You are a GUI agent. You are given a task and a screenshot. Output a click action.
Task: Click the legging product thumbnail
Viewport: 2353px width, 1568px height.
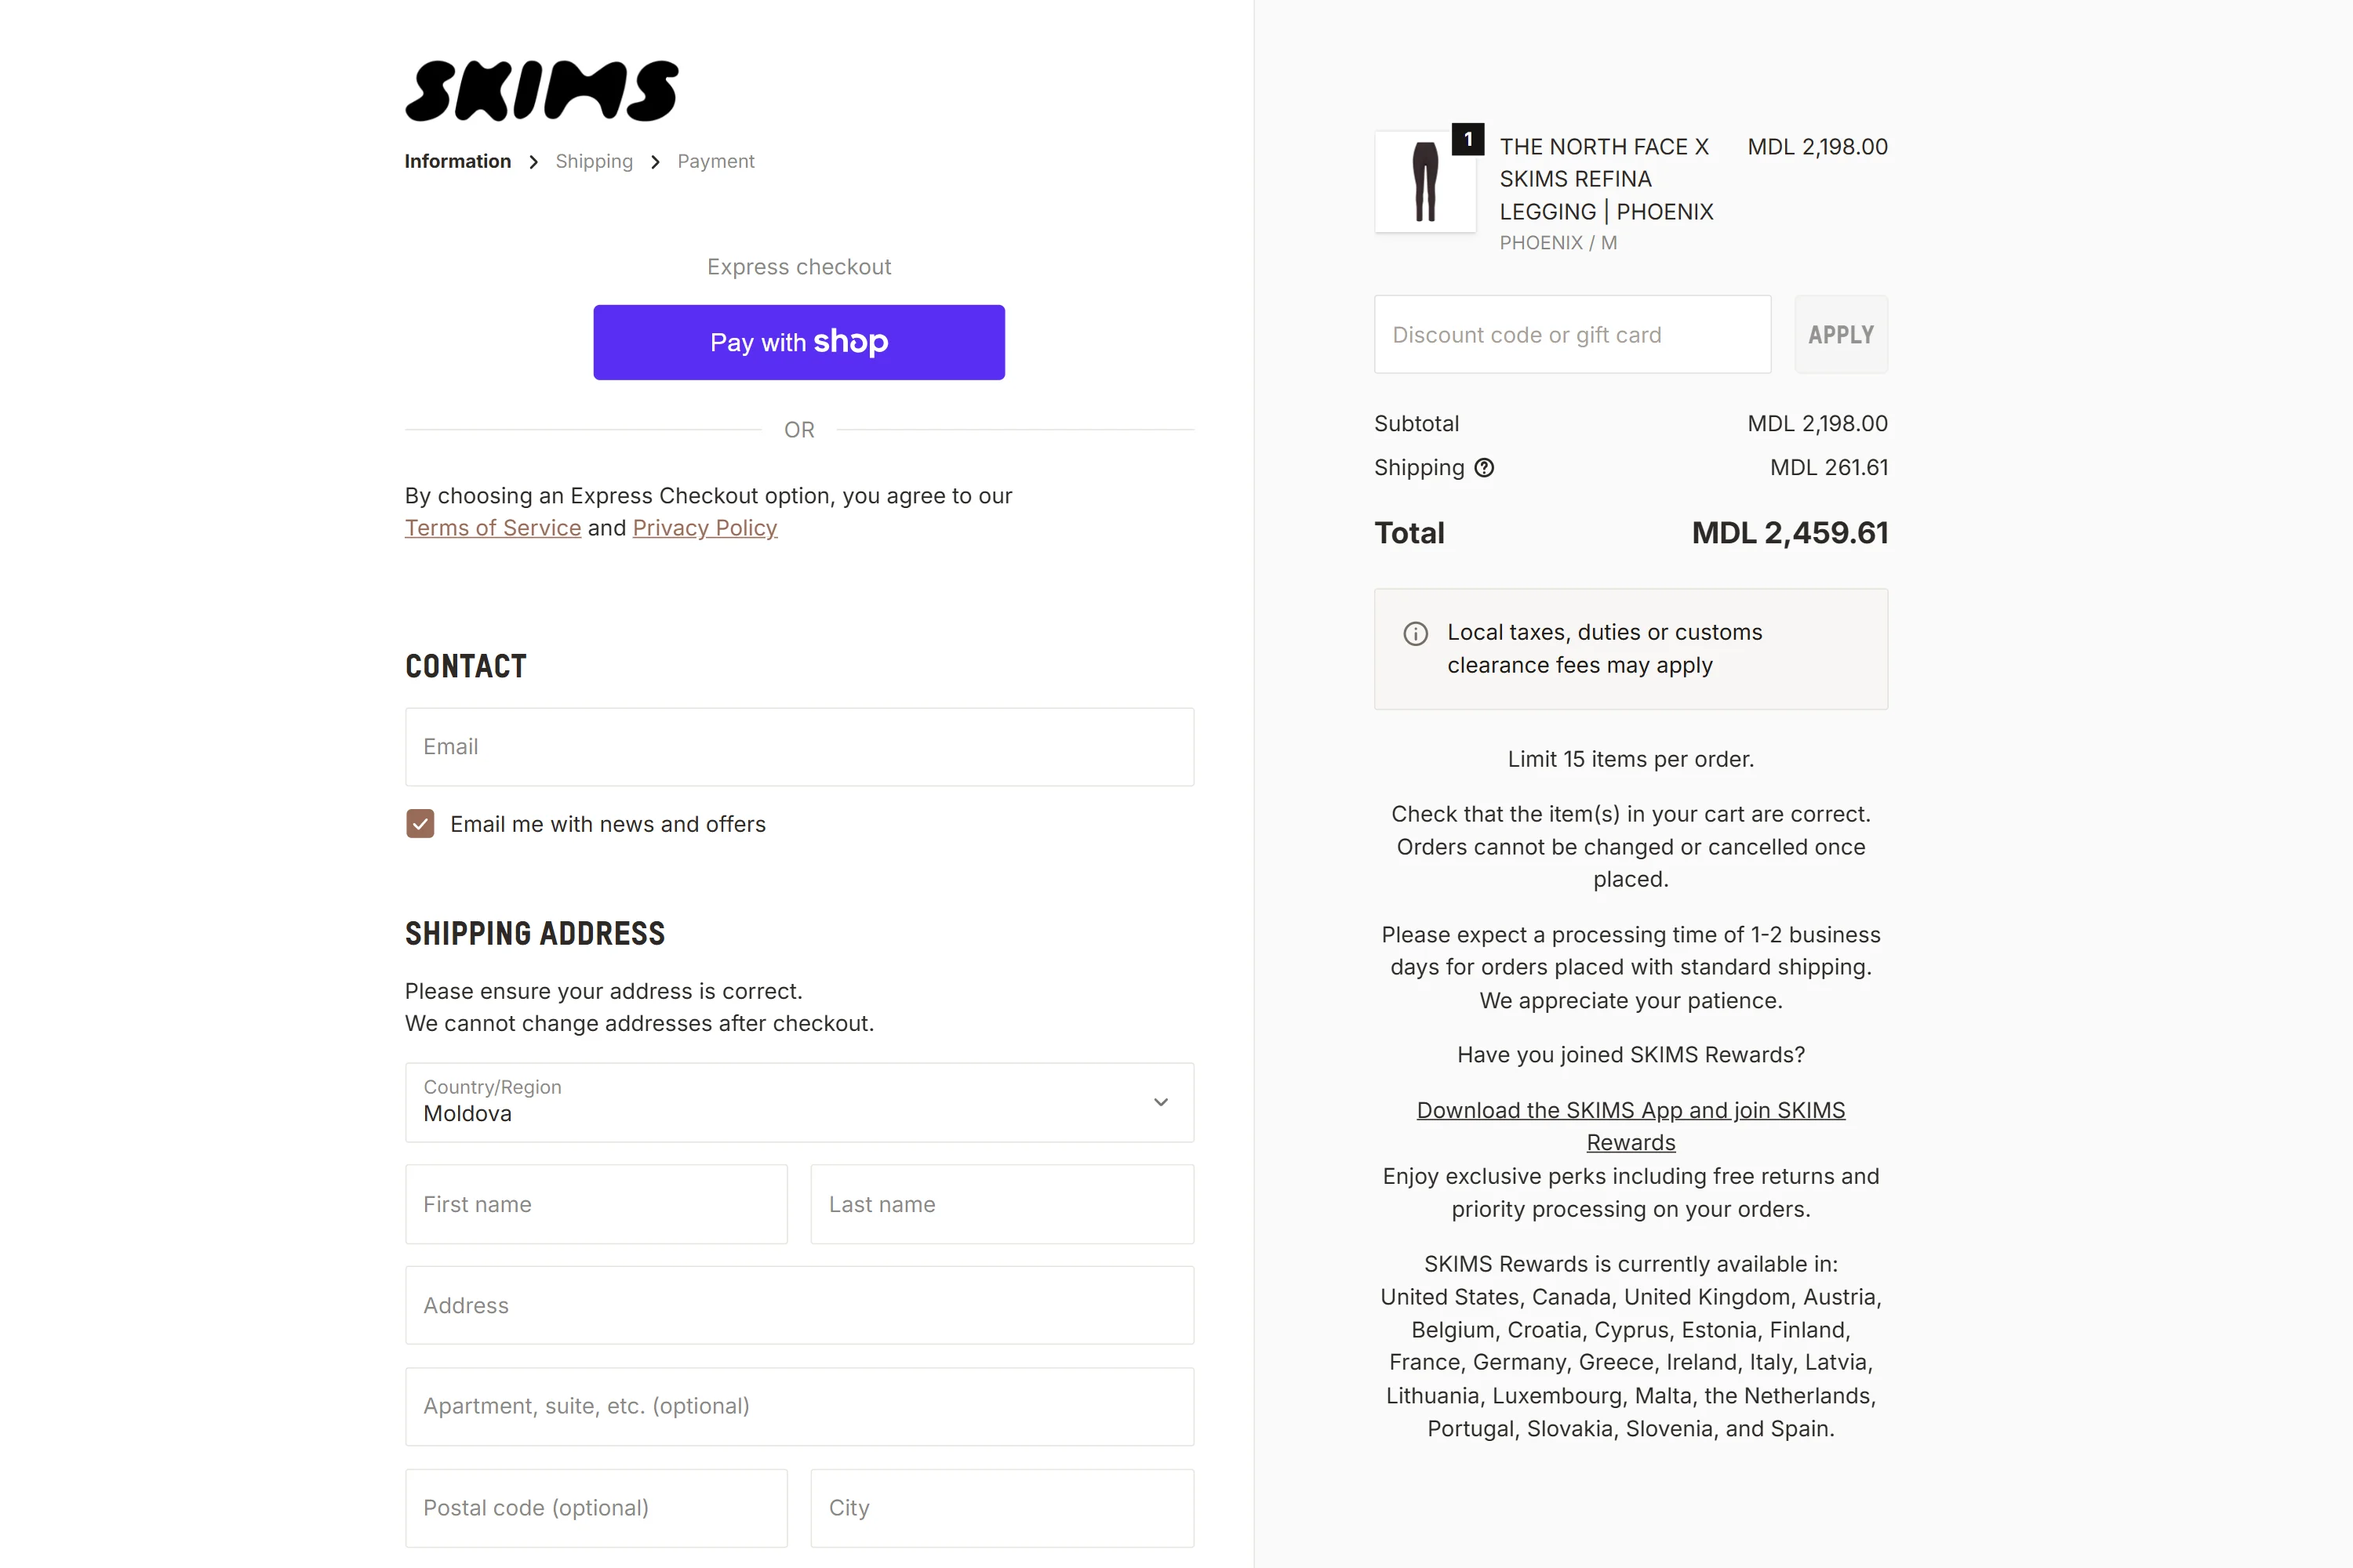coord(1424,182)
